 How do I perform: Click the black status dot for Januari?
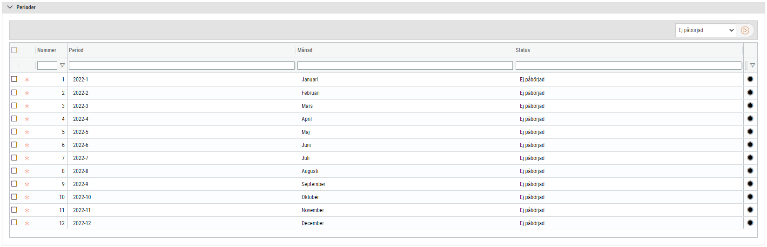coord(750,79)
